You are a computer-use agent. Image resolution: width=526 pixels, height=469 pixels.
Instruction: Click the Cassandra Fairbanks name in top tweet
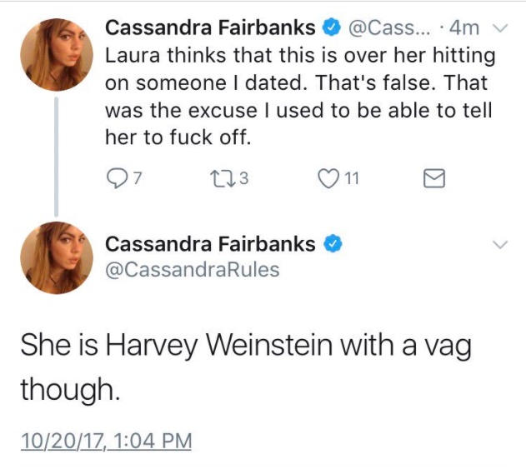[210, 27]
